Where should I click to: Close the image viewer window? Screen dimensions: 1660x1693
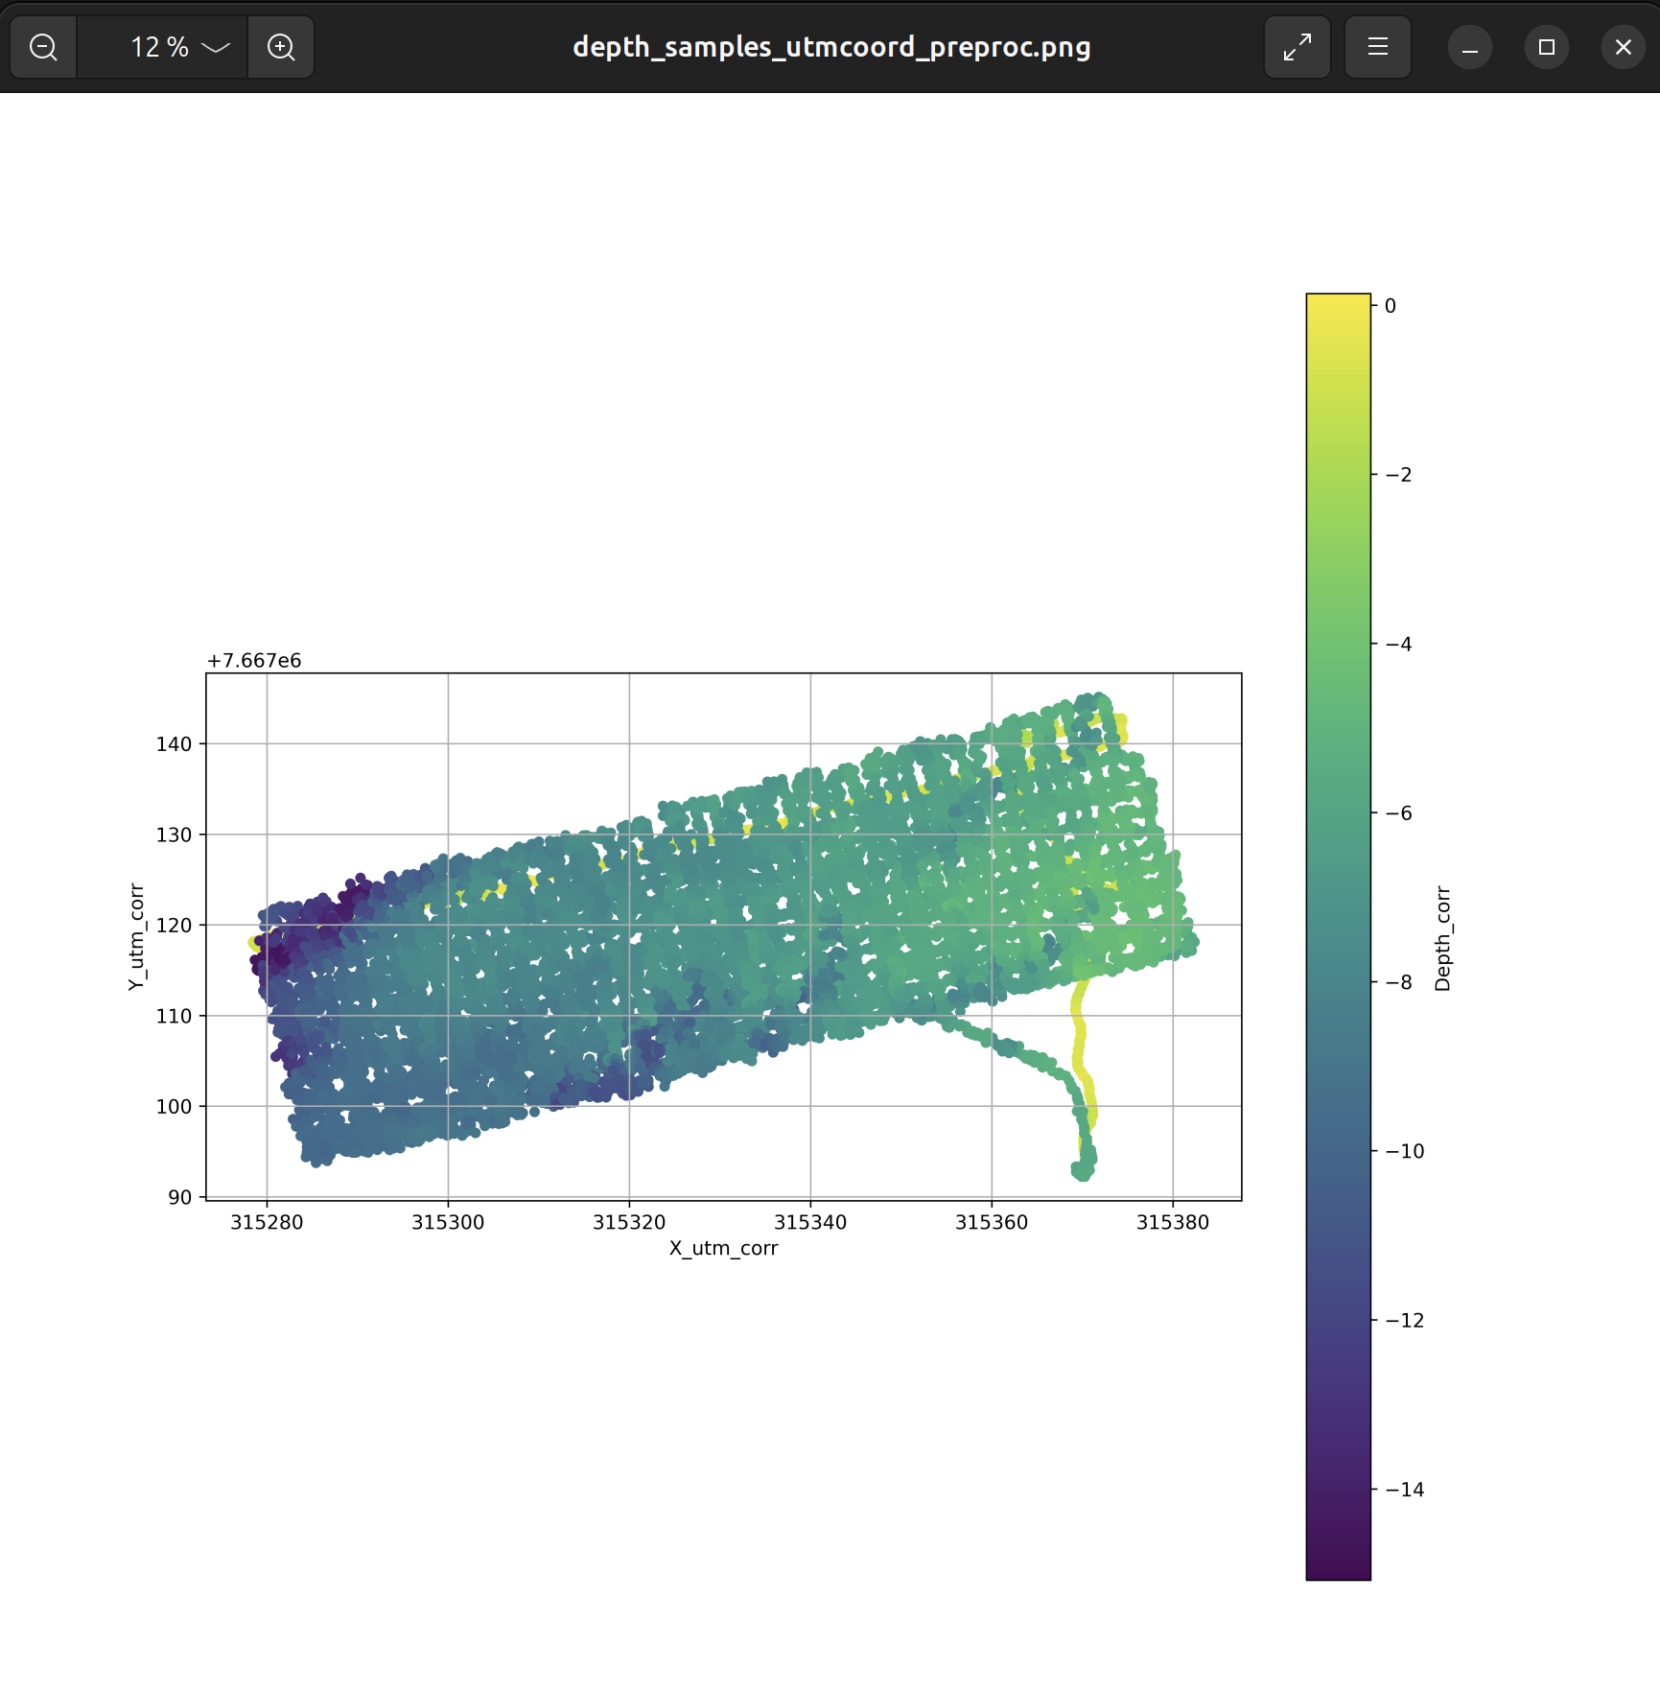click(1622, 46)
